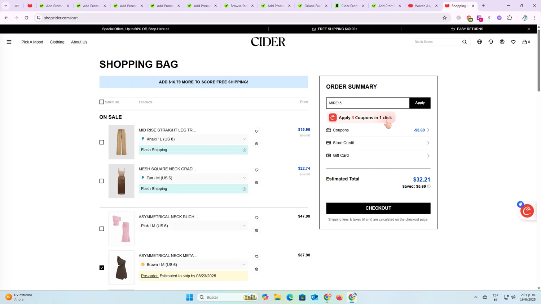541x304 pixels.
Task: Open the account profile icon
Action: click(x=502, y=42)
